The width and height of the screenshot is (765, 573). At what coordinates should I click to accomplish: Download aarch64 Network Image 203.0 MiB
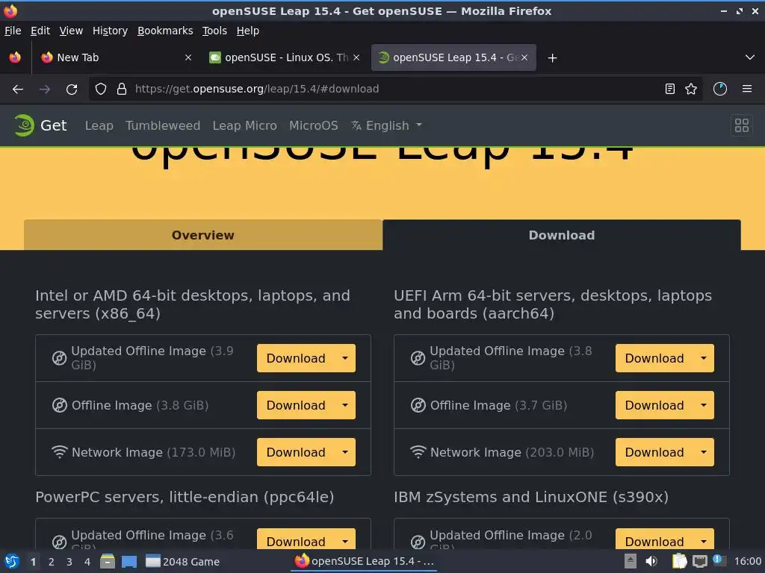tap(654, 452)
